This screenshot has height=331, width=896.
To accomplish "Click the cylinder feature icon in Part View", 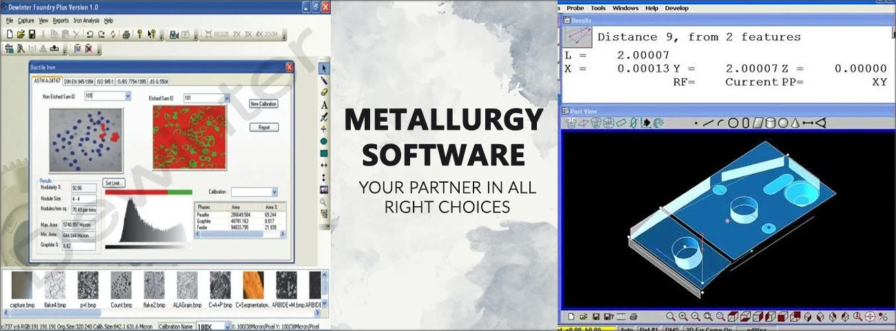I will tap(771, 123).
